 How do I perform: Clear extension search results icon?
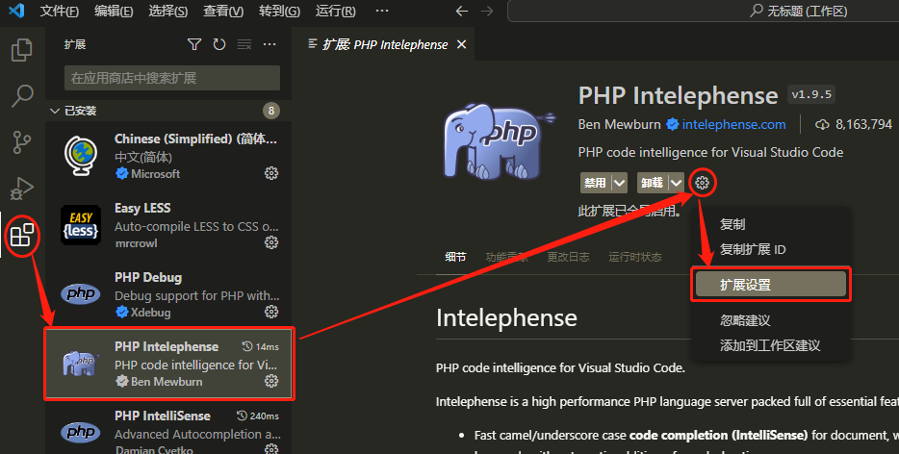point(244,44)
